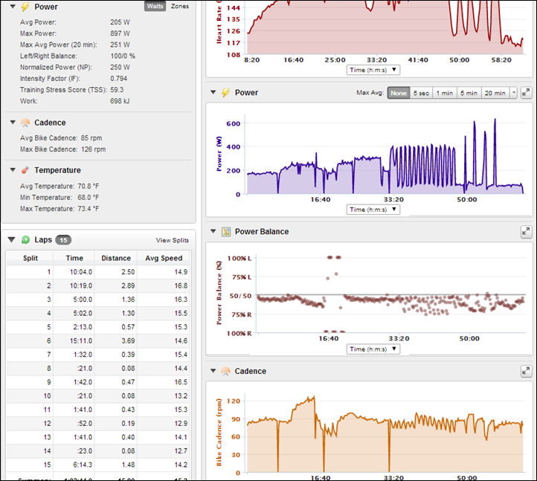The image size is (537, 481).
Task: Select lap 1 time 10:04.0
Action: point(81,272)
